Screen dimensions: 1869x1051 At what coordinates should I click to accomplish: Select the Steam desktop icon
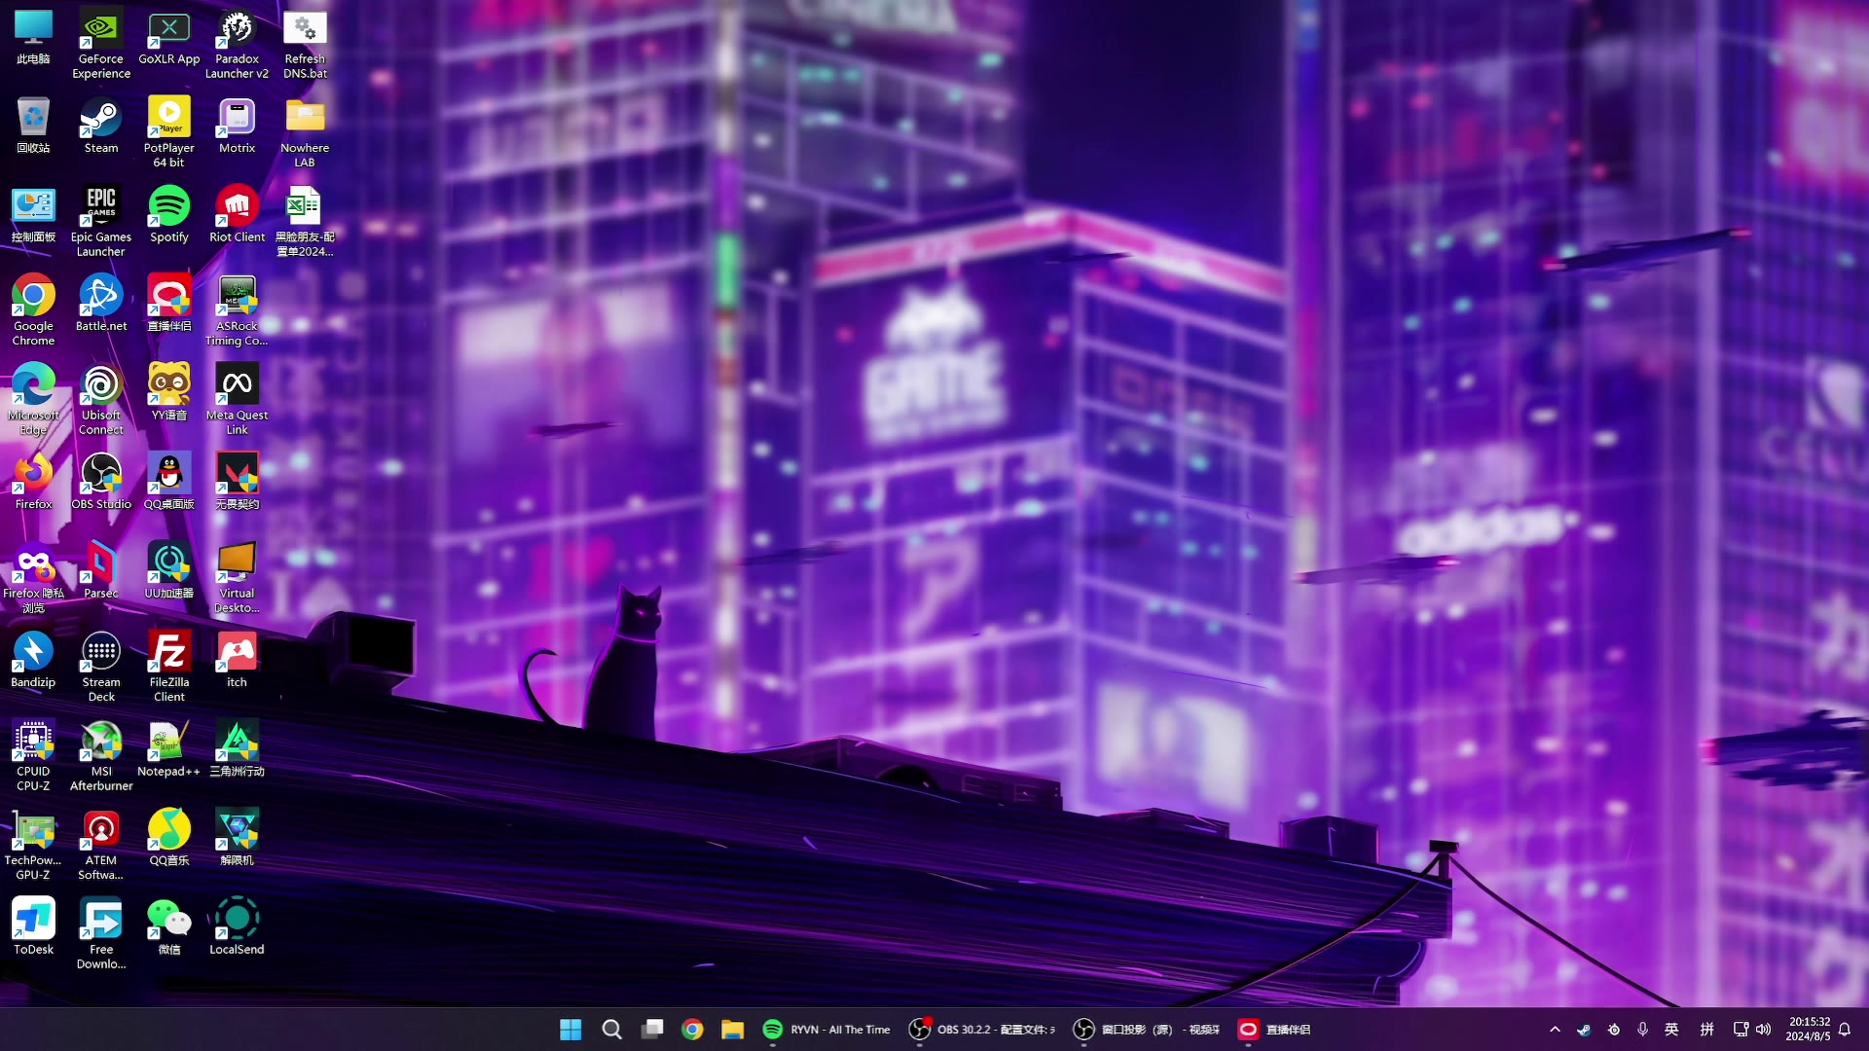pyautogui.click(x=100, y=119)
